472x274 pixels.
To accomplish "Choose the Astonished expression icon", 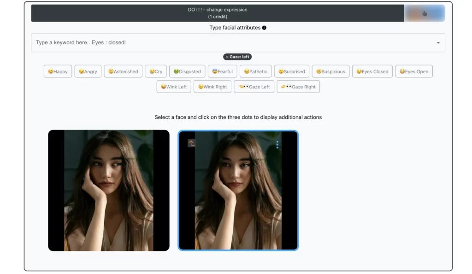I will pyautogui.click(x=123, y=71).
